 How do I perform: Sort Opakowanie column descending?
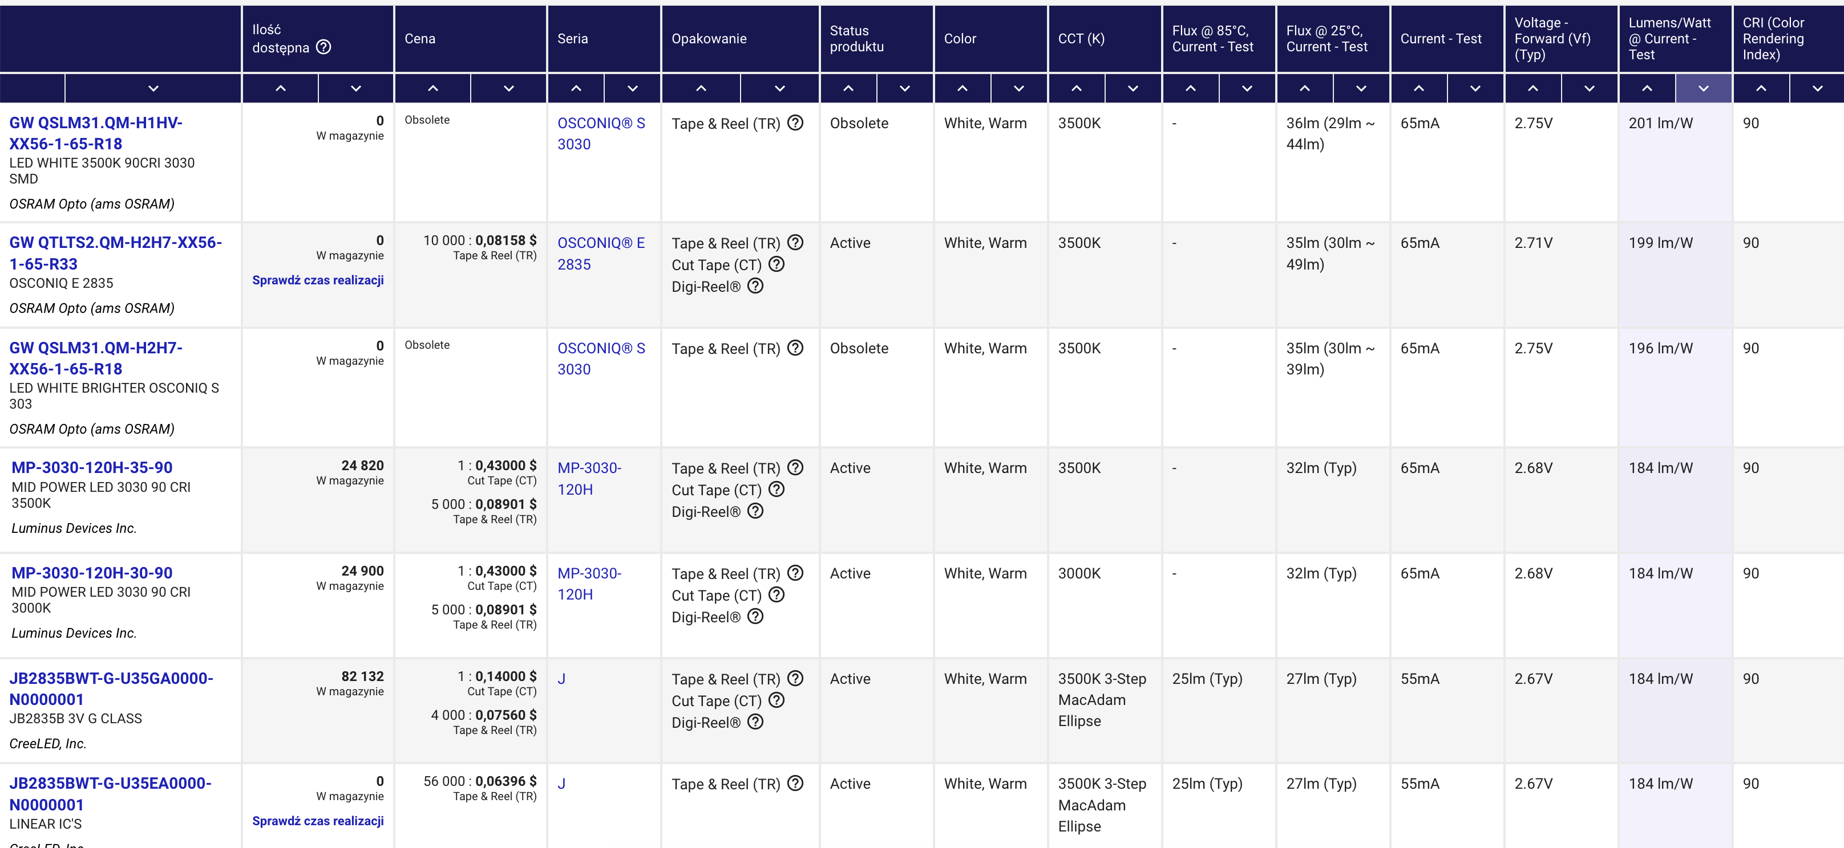781,89
